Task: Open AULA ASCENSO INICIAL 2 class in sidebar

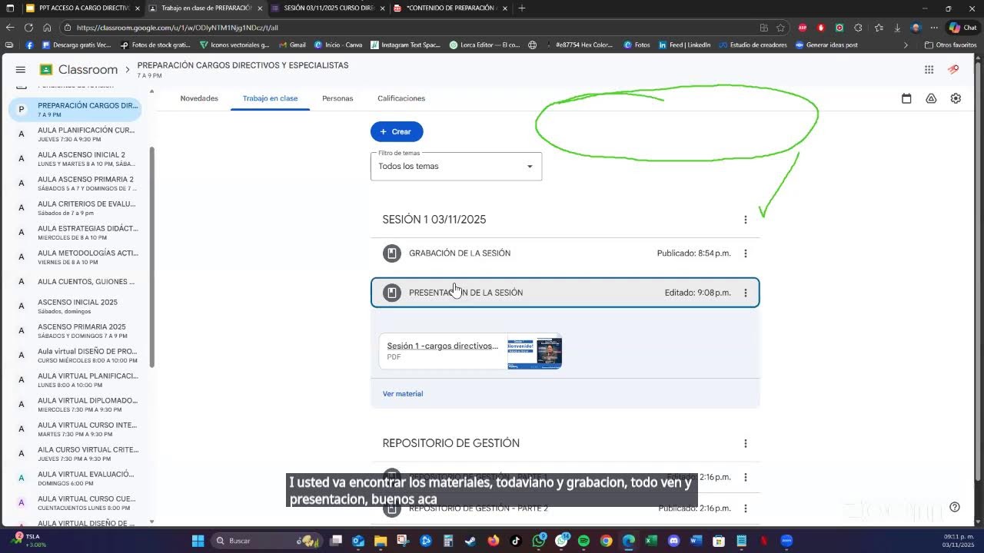Action: point(75,158)
